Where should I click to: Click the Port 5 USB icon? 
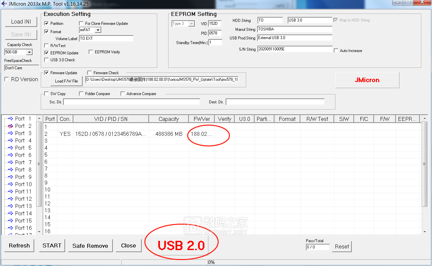pyautogui.click(x=10, y=148)
